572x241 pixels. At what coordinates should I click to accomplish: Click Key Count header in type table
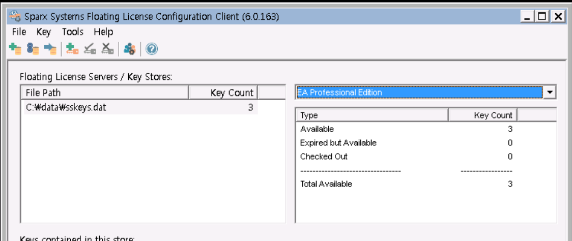(482, 115)
